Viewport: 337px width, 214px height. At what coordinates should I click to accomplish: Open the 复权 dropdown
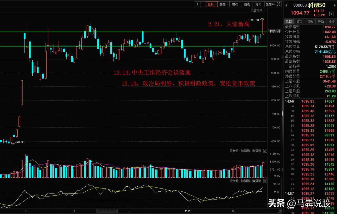(x=212, y=4)
